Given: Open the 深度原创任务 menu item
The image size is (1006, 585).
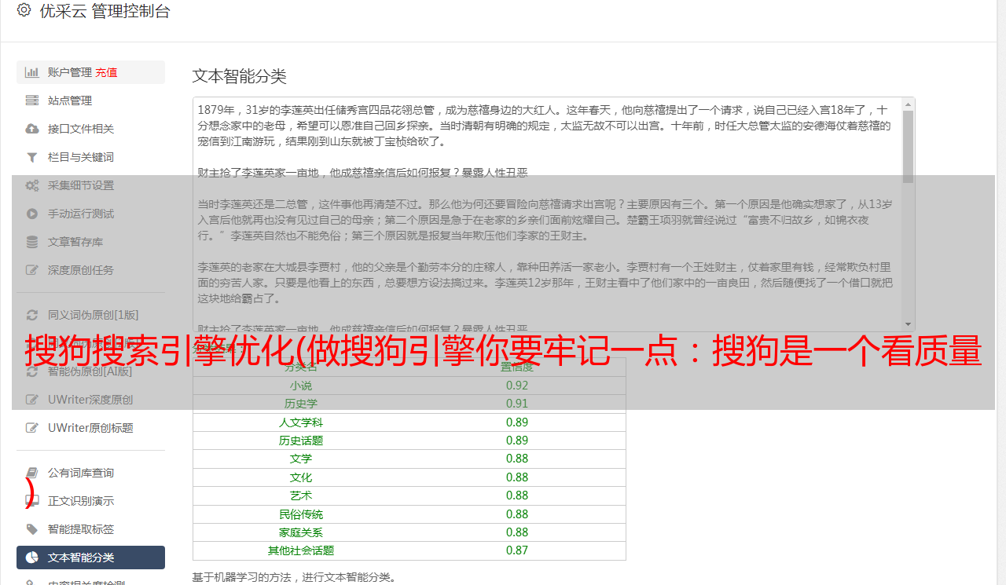Looking at the screenshot, I should [81, 270].
